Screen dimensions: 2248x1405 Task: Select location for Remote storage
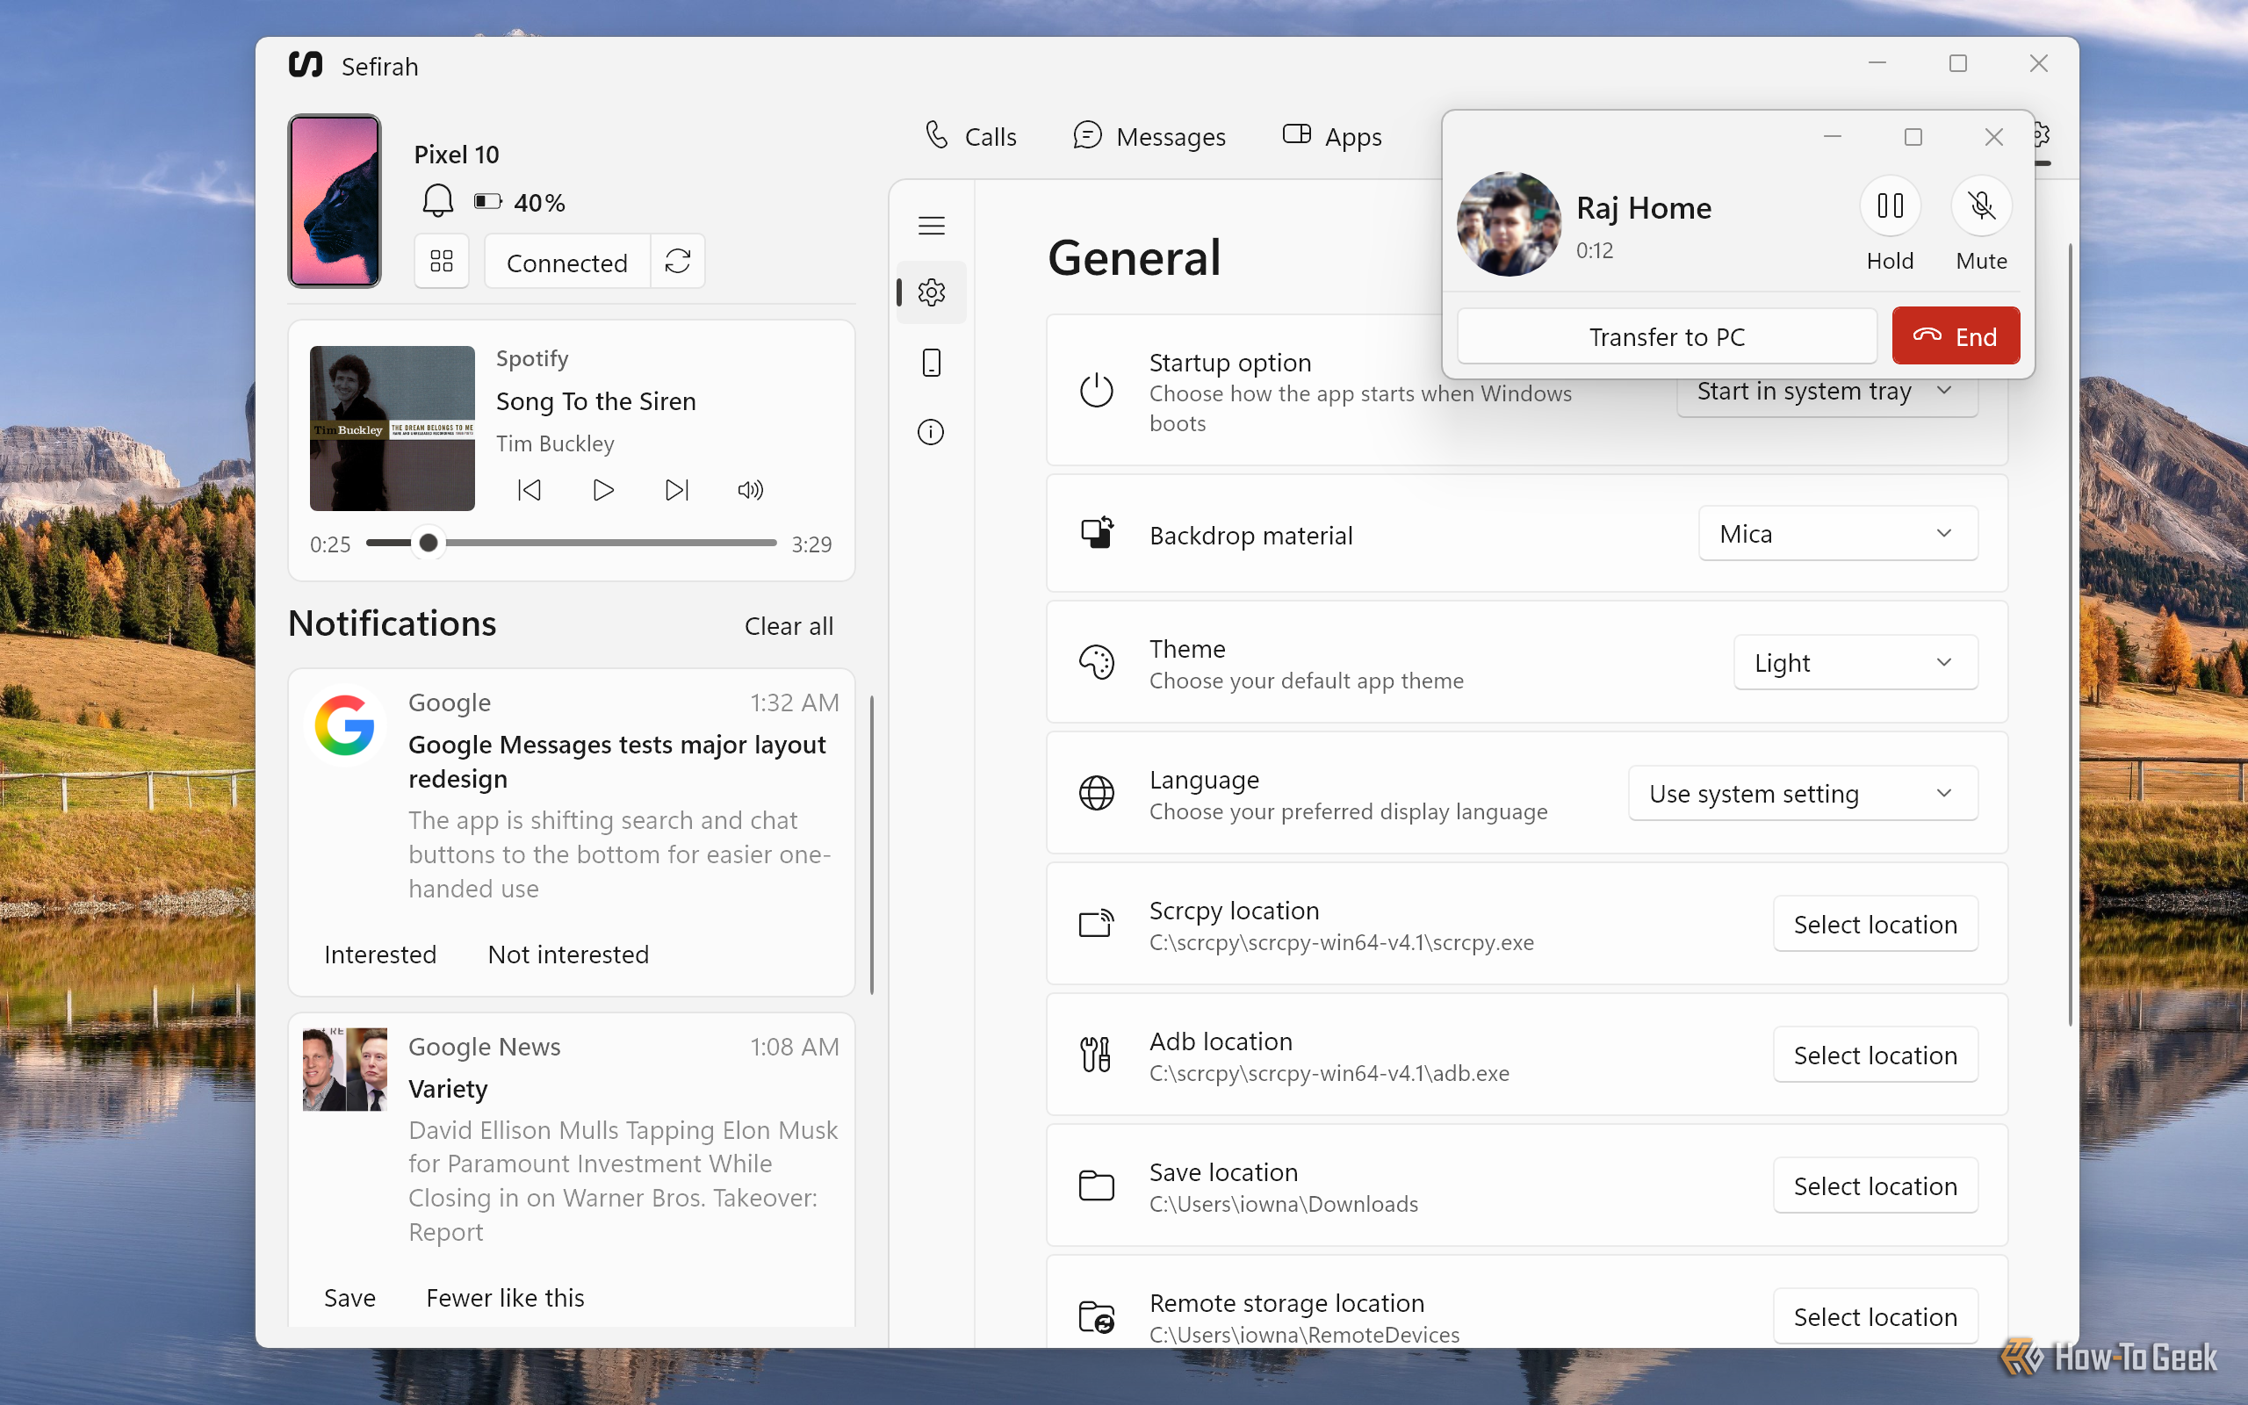(x=1875, y=1318)
